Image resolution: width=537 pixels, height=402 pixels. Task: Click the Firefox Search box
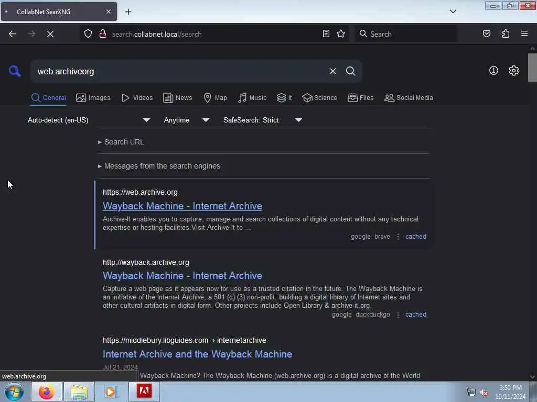click(406, 34)
